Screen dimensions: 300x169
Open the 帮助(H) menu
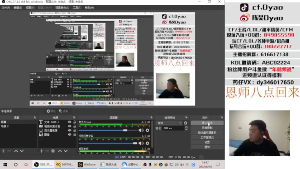point(89,8)
